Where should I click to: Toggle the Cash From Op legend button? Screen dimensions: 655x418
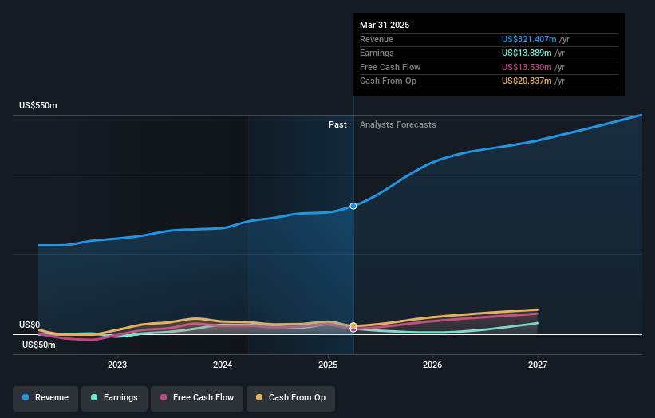[290, 398]
